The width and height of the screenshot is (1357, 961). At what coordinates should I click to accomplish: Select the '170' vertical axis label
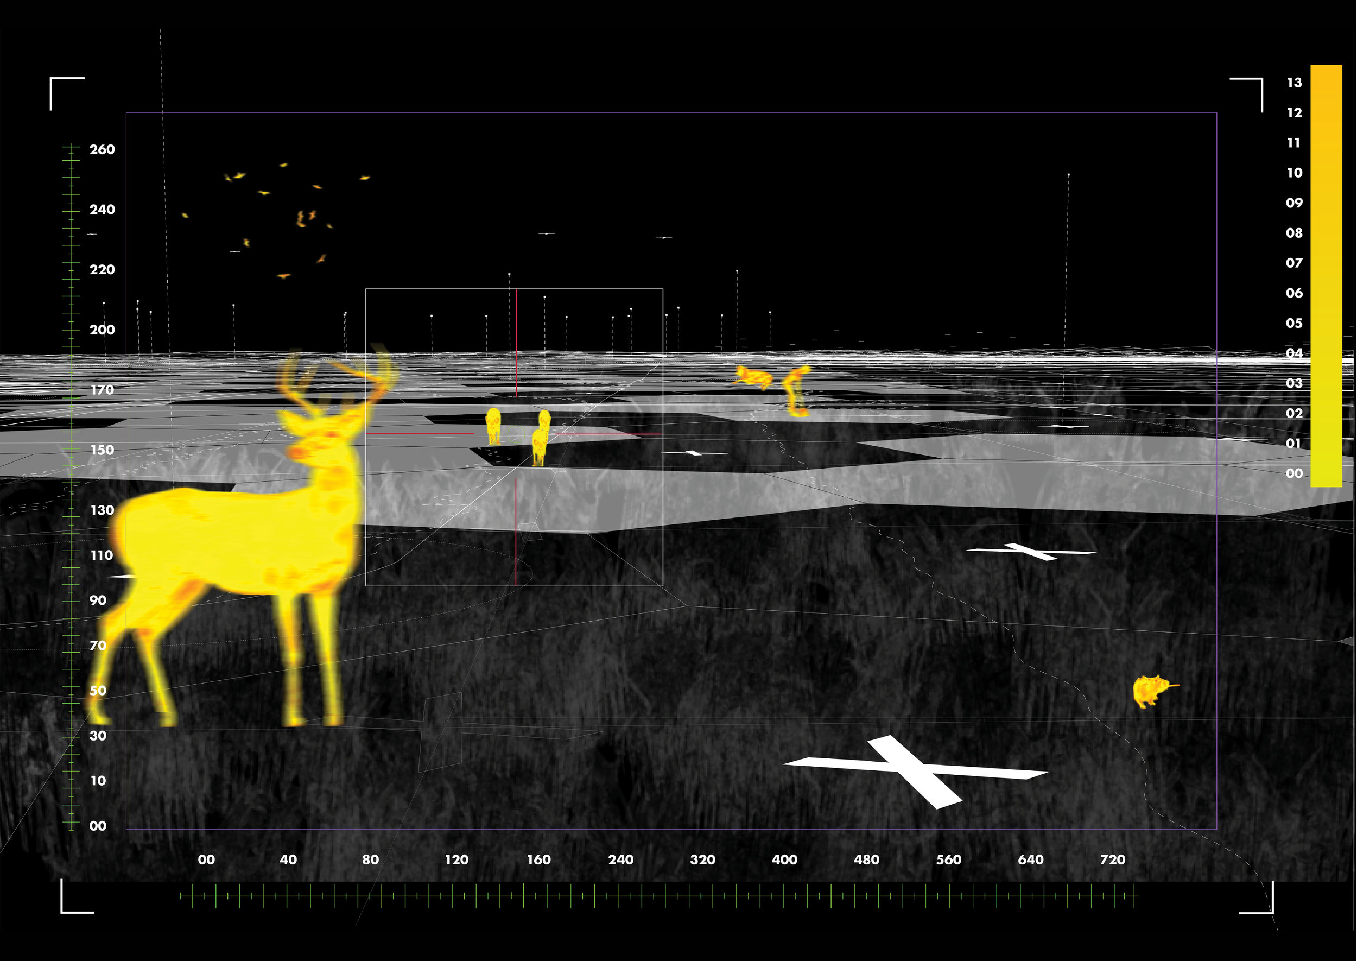(103, 390)
